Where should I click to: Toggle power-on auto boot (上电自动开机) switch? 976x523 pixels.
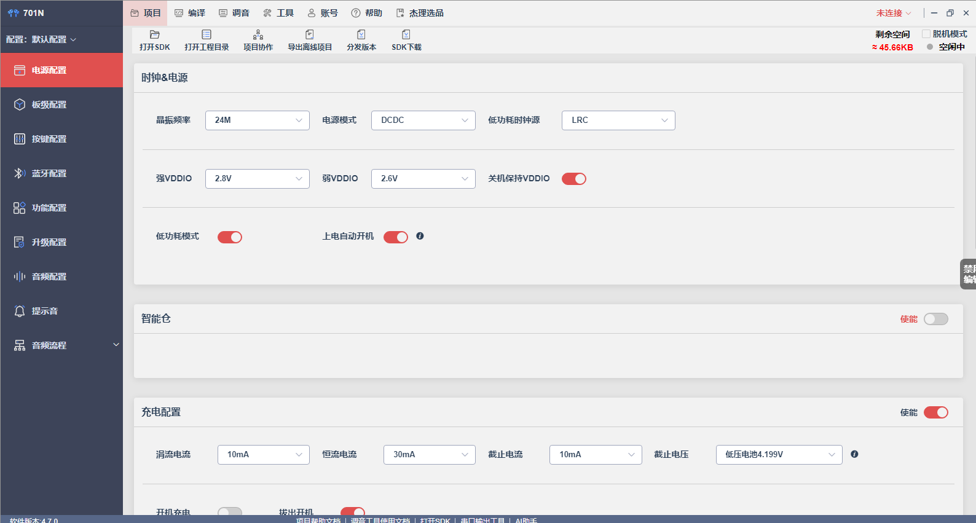(396, 237)
